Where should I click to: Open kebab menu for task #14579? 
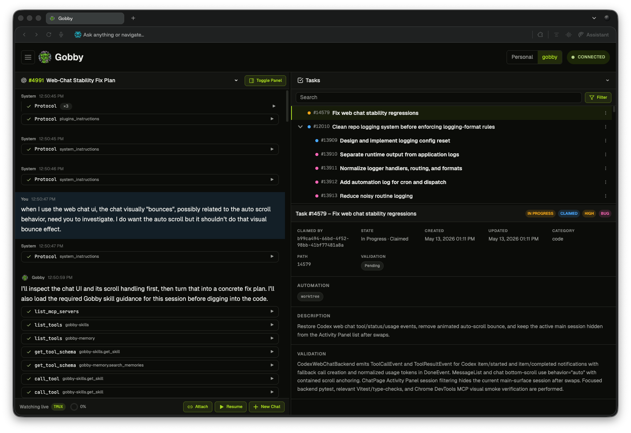coord(606,113)
